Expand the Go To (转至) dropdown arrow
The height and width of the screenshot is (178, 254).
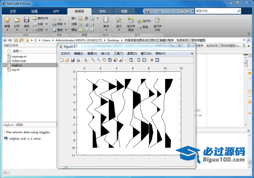pos(65,24)
